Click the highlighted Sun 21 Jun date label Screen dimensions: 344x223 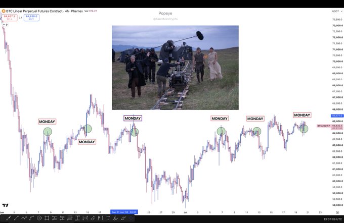pos(124,212)
